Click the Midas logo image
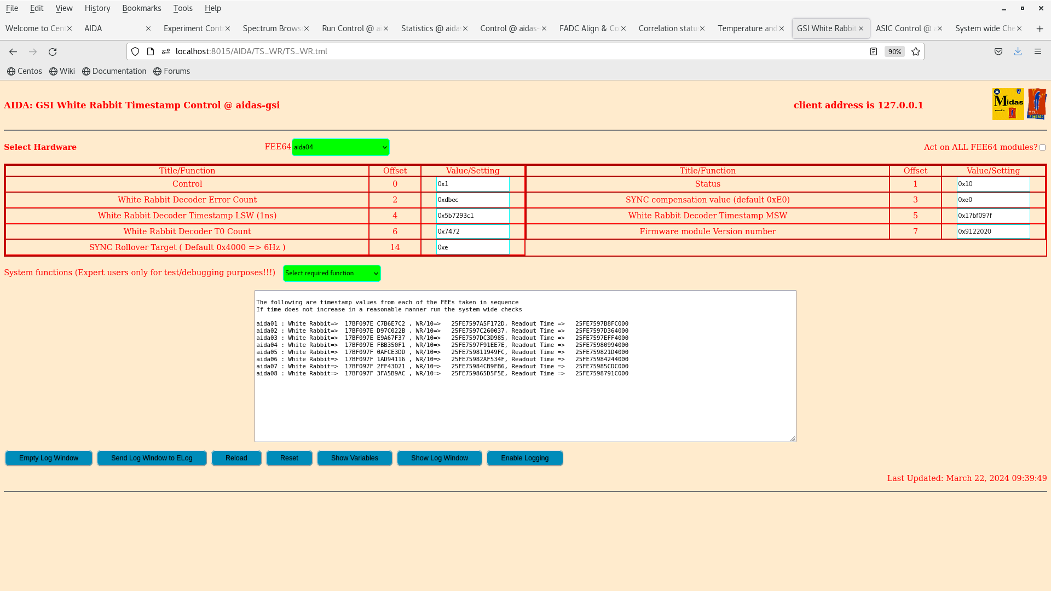This screenshot has width=1051, height=591. tap(1008, 103)
